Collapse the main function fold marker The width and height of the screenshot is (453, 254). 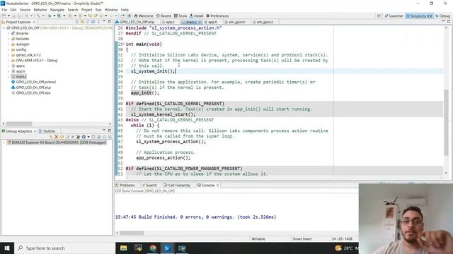[x=124, y=44]
